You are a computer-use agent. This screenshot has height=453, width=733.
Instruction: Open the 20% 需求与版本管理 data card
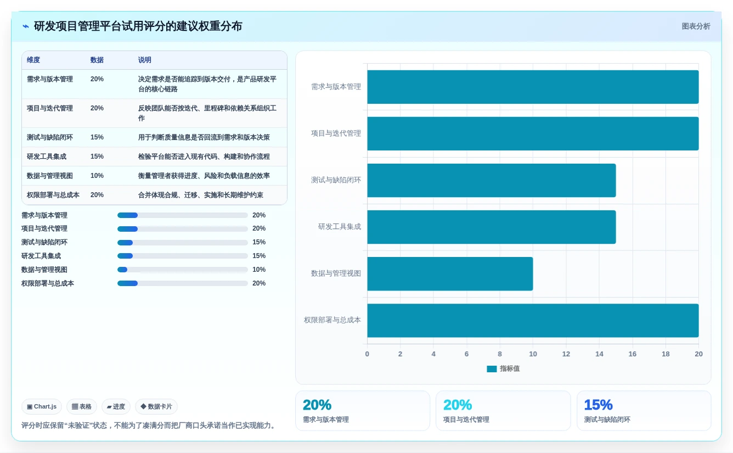pos(363,411)
